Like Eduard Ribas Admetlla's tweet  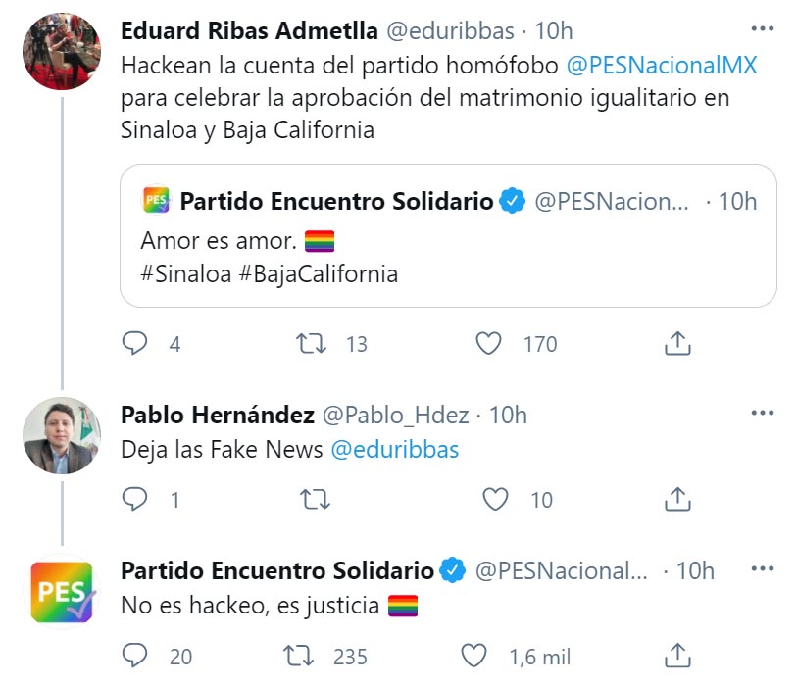point(488,343)
